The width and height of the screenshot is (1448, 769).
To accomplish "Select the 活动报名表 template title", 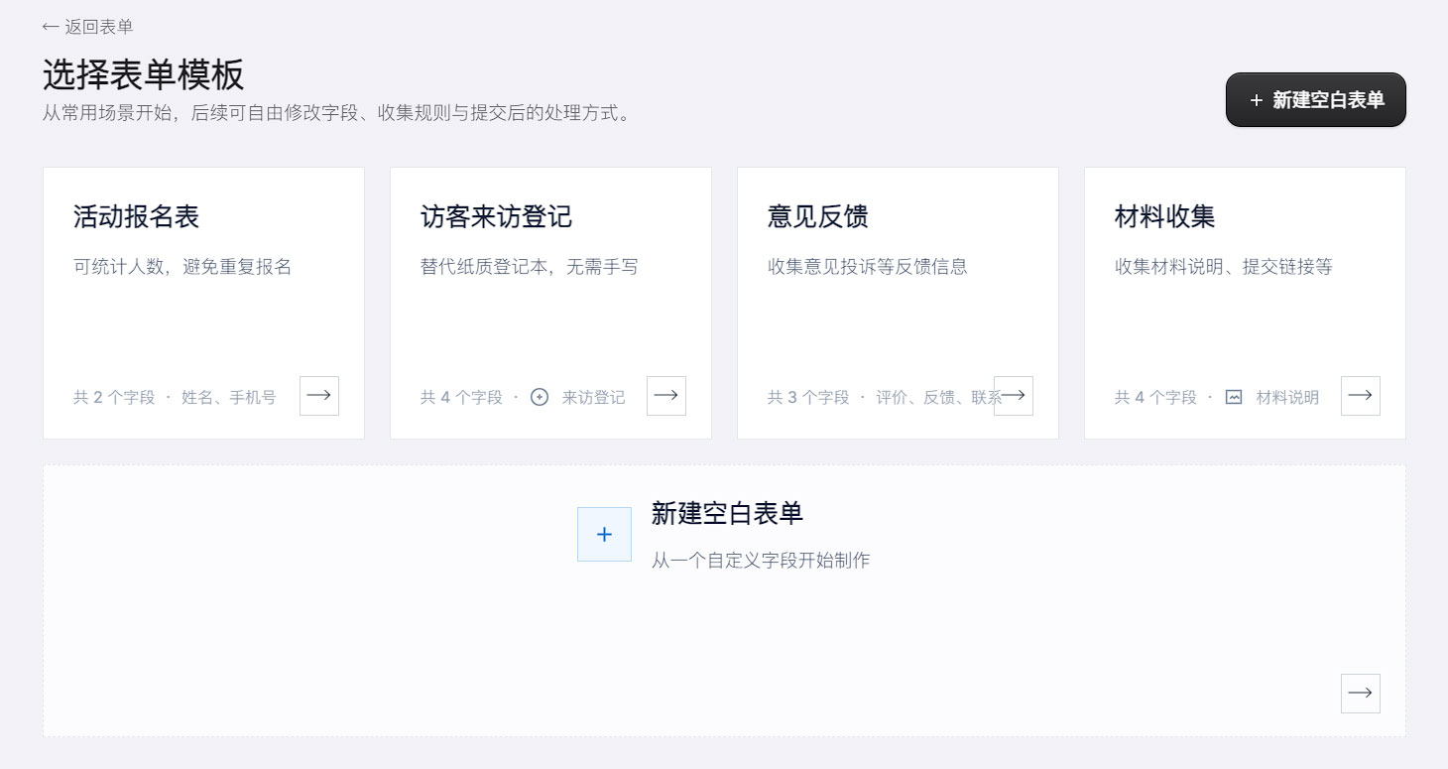I will 137,216.
